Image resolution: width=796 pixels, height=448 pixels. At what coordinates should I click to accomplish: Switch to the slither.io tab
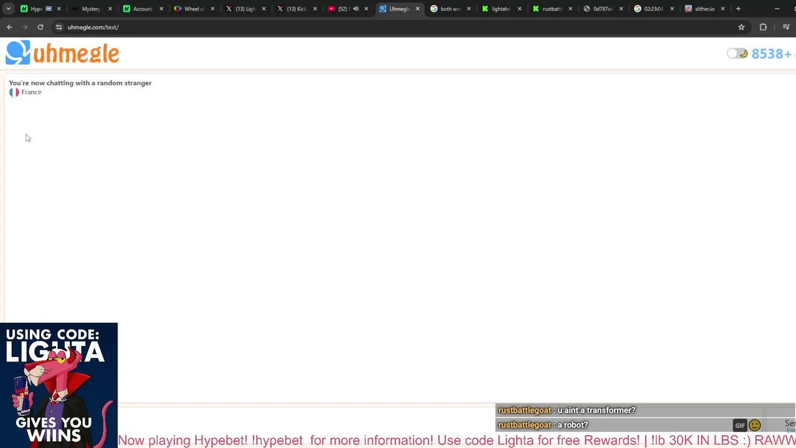click(704, 9)
